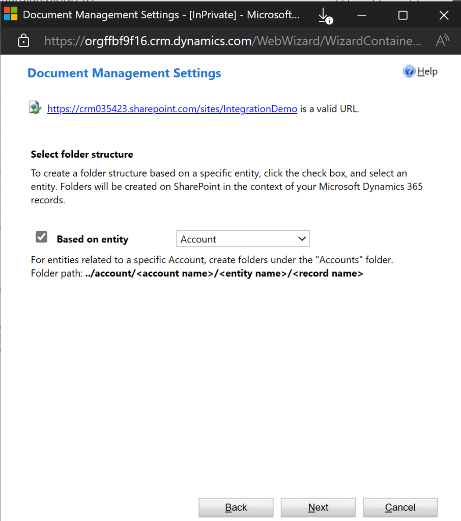
Task: Minimize the wizard window
Action: (363, 15)
